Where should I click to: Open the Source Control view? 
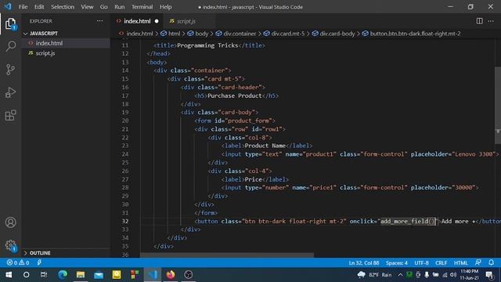pos(10,69)
